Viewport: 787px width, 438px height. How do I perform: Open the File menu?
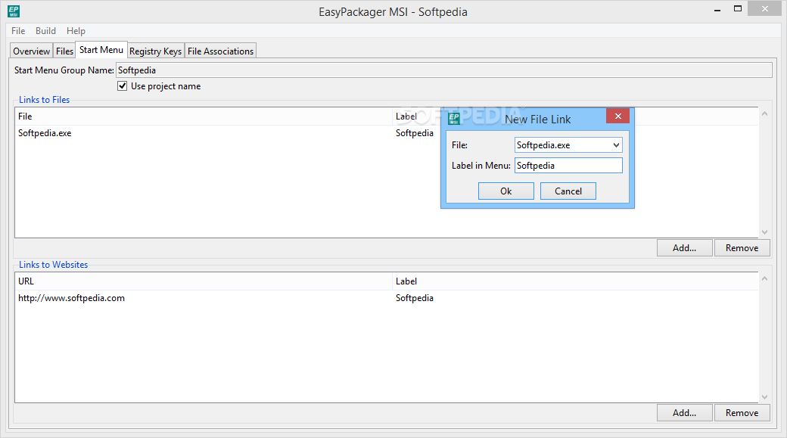pos(18,30)
